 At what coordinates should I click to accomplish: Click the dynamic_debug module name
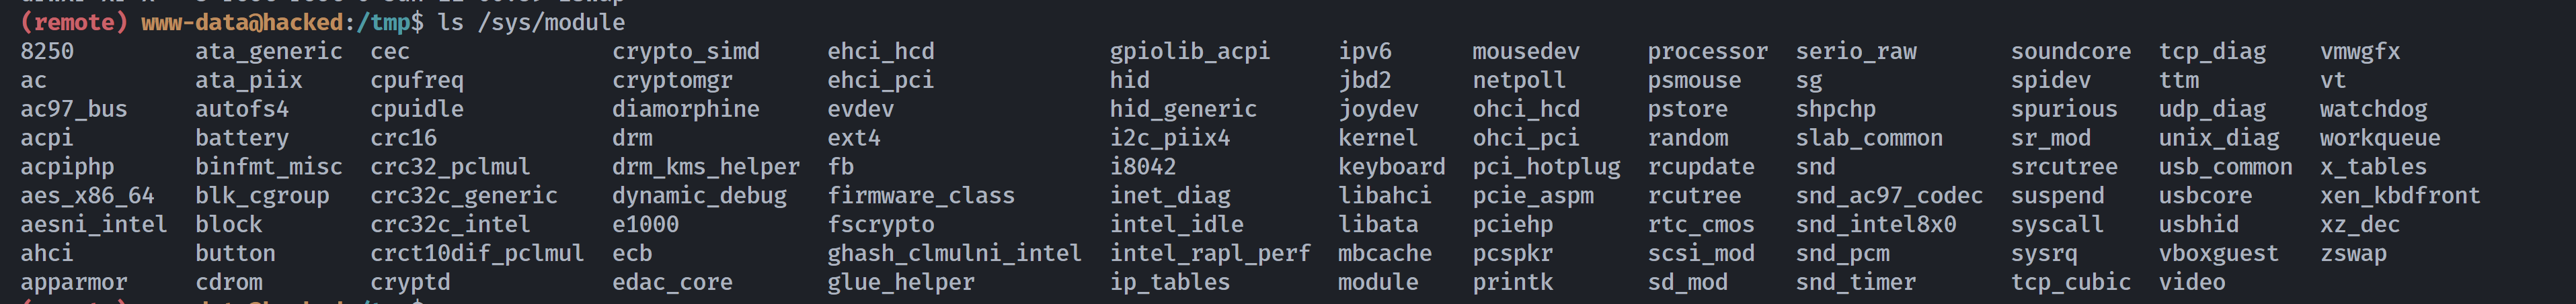[699, 195]
